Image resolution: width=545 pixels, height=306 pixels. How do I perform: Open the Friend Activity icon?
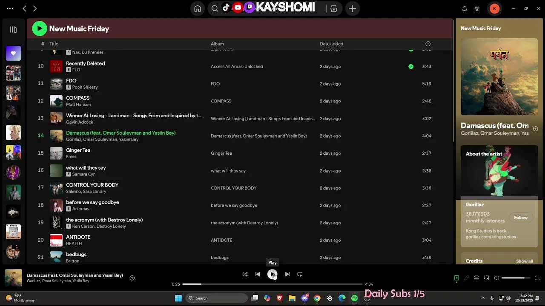point(477,8)
